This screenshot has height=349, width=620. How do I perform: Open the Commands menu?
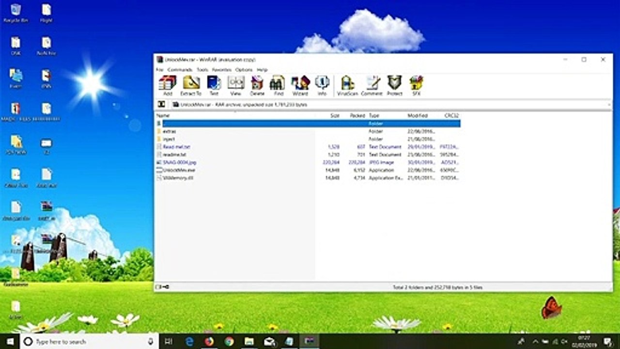(180, 70)
